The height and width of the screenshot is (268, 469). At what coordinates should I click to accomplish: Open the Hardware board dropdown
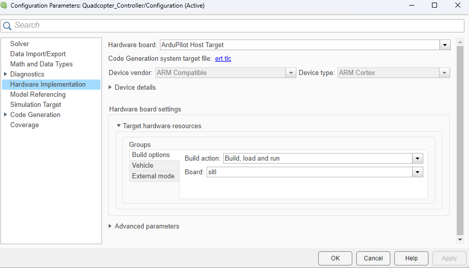(445, 45)
